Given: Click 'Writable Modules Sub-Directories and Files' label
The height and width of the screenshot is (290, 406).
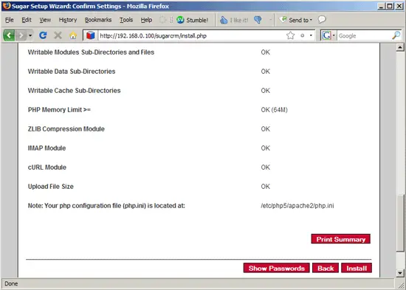Looking at the screenshot, I should 91,52.
